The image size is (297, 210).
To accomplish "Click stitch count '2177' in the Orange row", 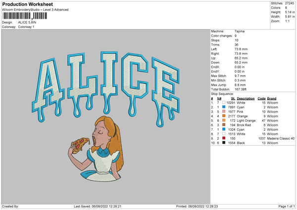I will pos(232,116).
